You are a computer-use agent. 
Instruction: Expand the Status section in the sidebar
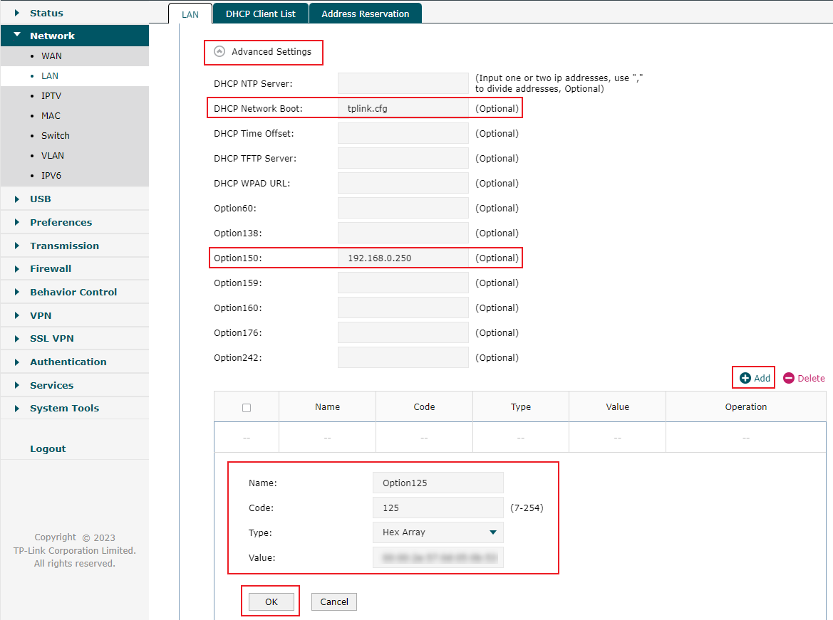coord(44,12)
